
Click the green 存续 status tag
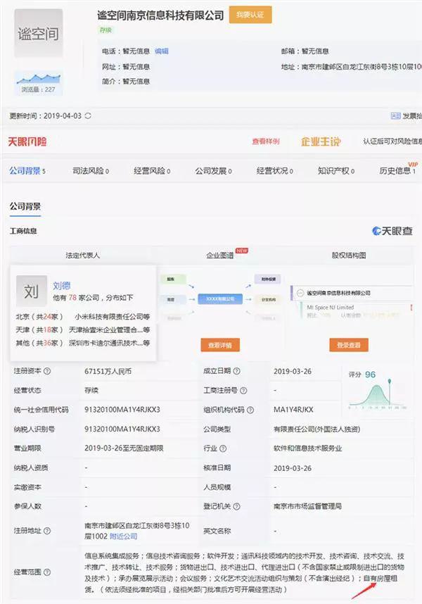coord(105,30)
